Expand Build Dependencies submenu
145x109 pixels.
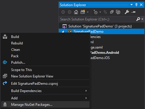pos(45,91)
